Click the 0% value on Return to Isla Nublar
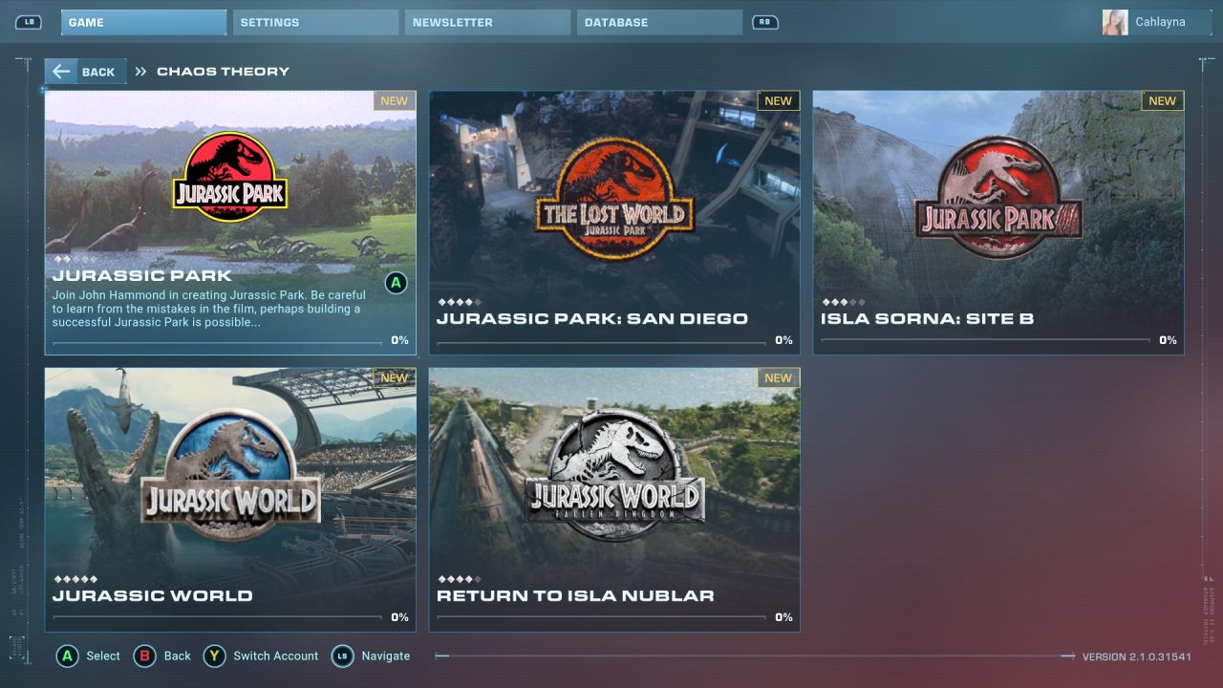The width and height of the screenshot is (1223, 688). [x=783, y=617]
